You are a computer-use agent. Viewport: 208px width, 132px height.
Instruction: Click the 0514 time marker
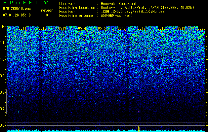pyautogui.click(x=82, y=28)
